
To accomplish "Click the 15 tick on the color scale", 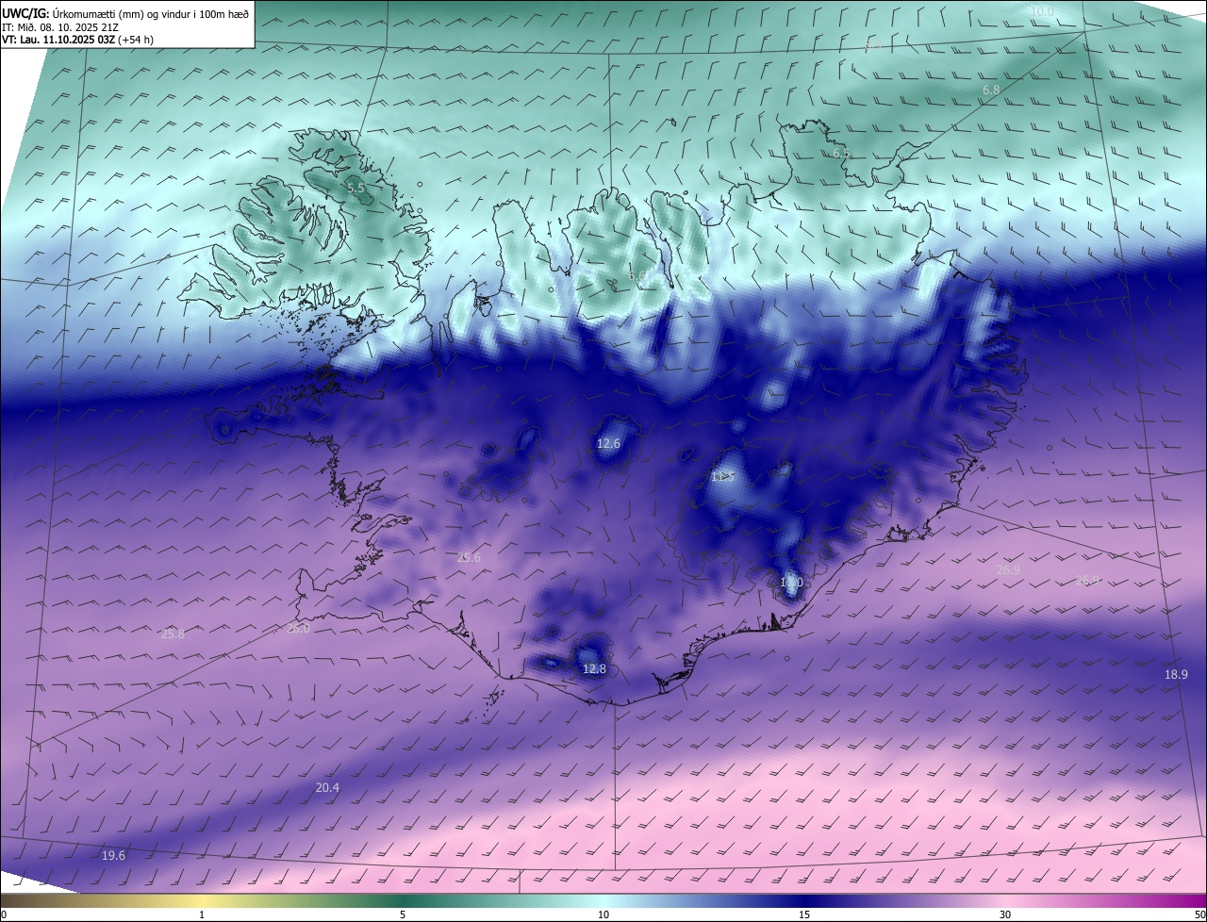I will pyautogui.click(x=804, y=914).
